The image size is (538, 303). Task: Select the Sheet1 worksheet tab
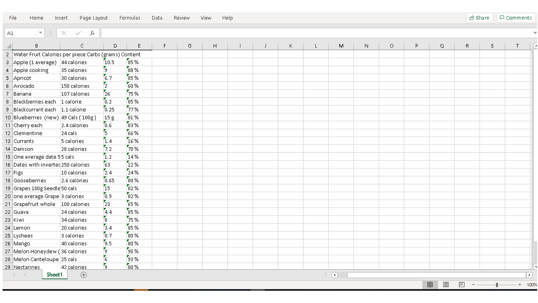tap(54, 275)
